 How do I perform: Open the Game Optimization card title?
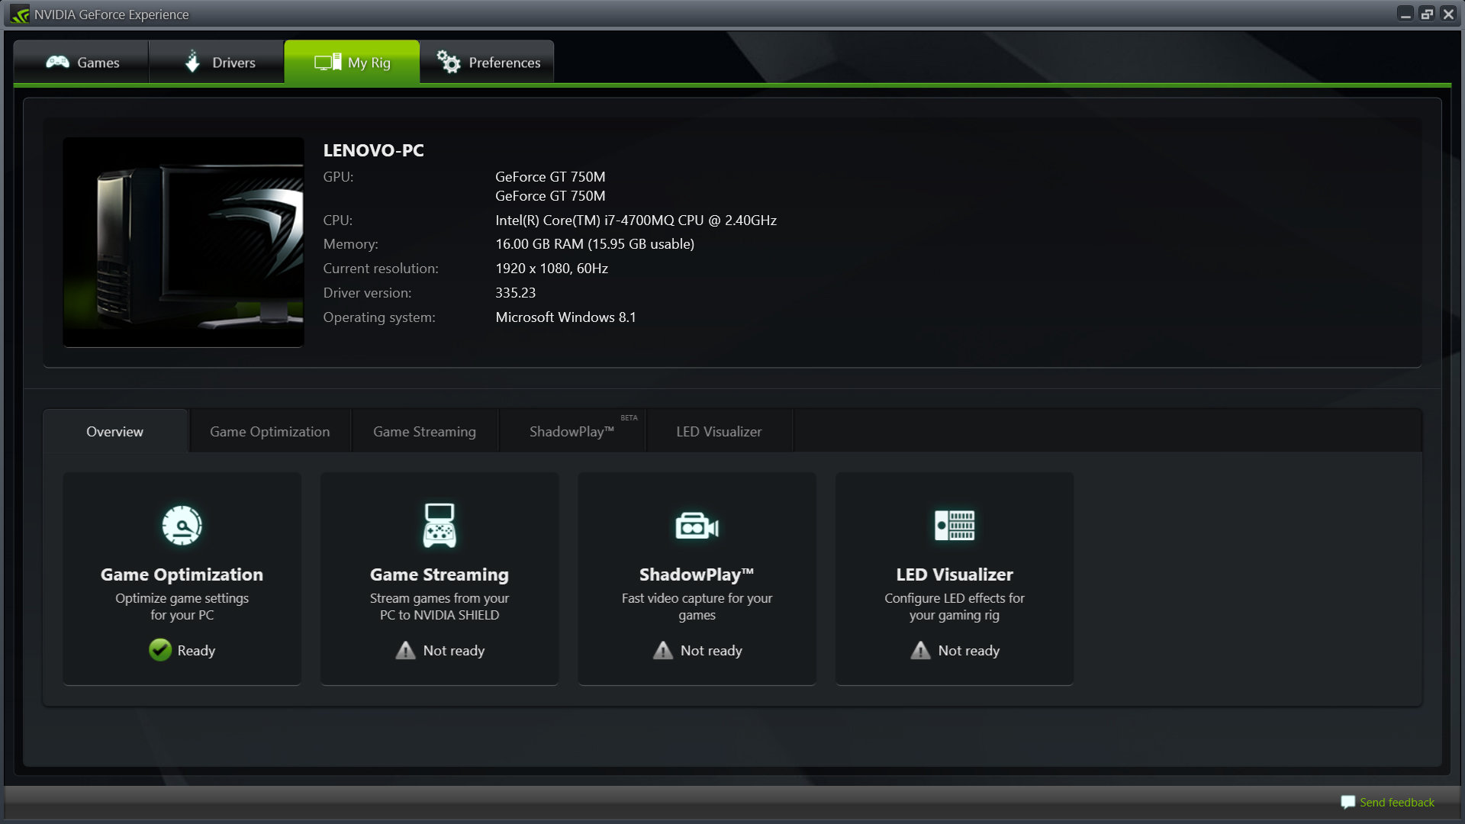click(182, 575)
